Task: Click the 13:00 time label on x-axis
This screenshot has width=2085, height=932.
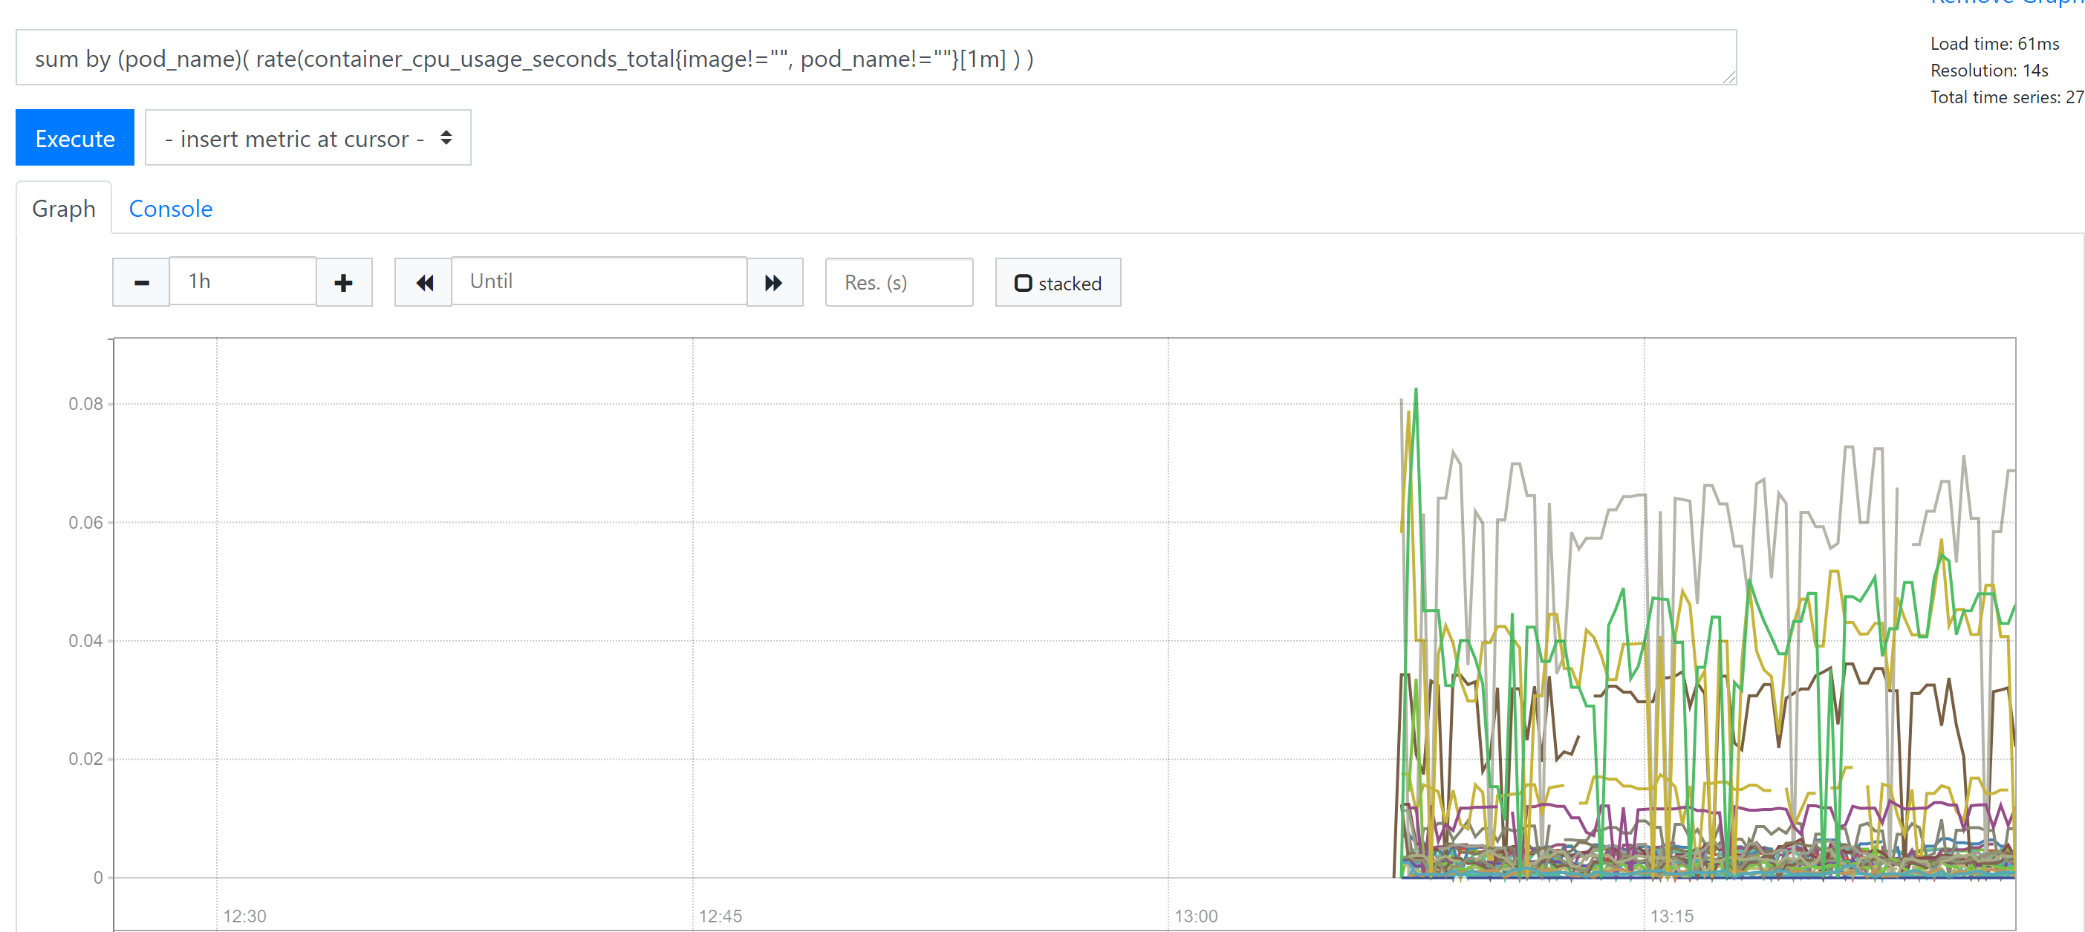Action: (x=1195, y=916)
